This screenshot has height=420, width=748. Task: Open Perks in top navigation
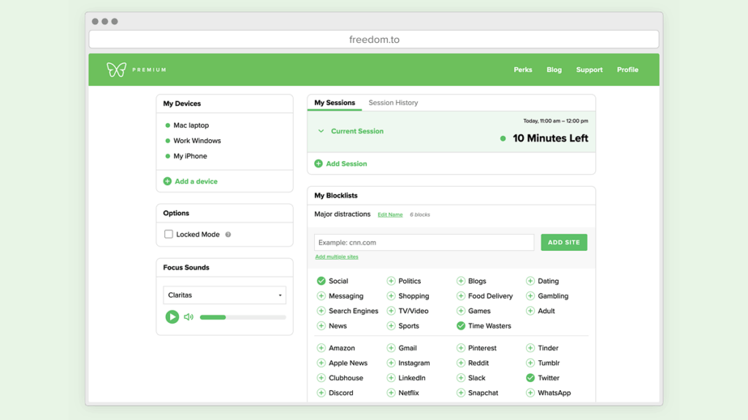point(523,69)
